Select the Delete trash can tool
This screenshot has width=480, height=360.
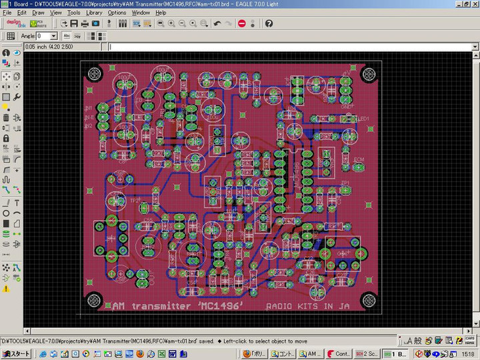6,117
